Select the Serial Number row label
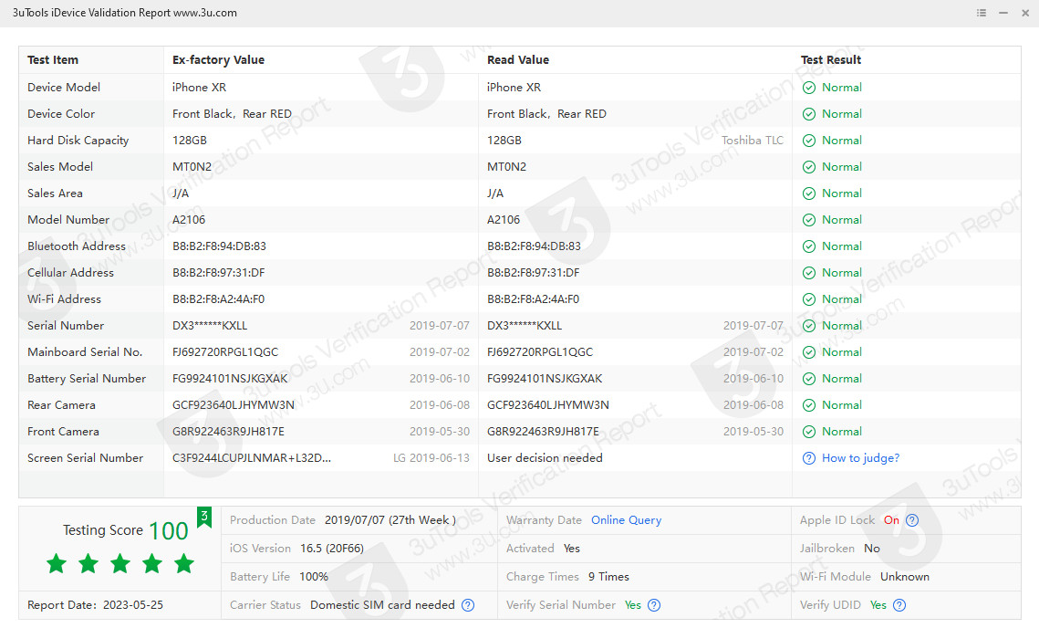The image size is (1039, 628). 66,326
